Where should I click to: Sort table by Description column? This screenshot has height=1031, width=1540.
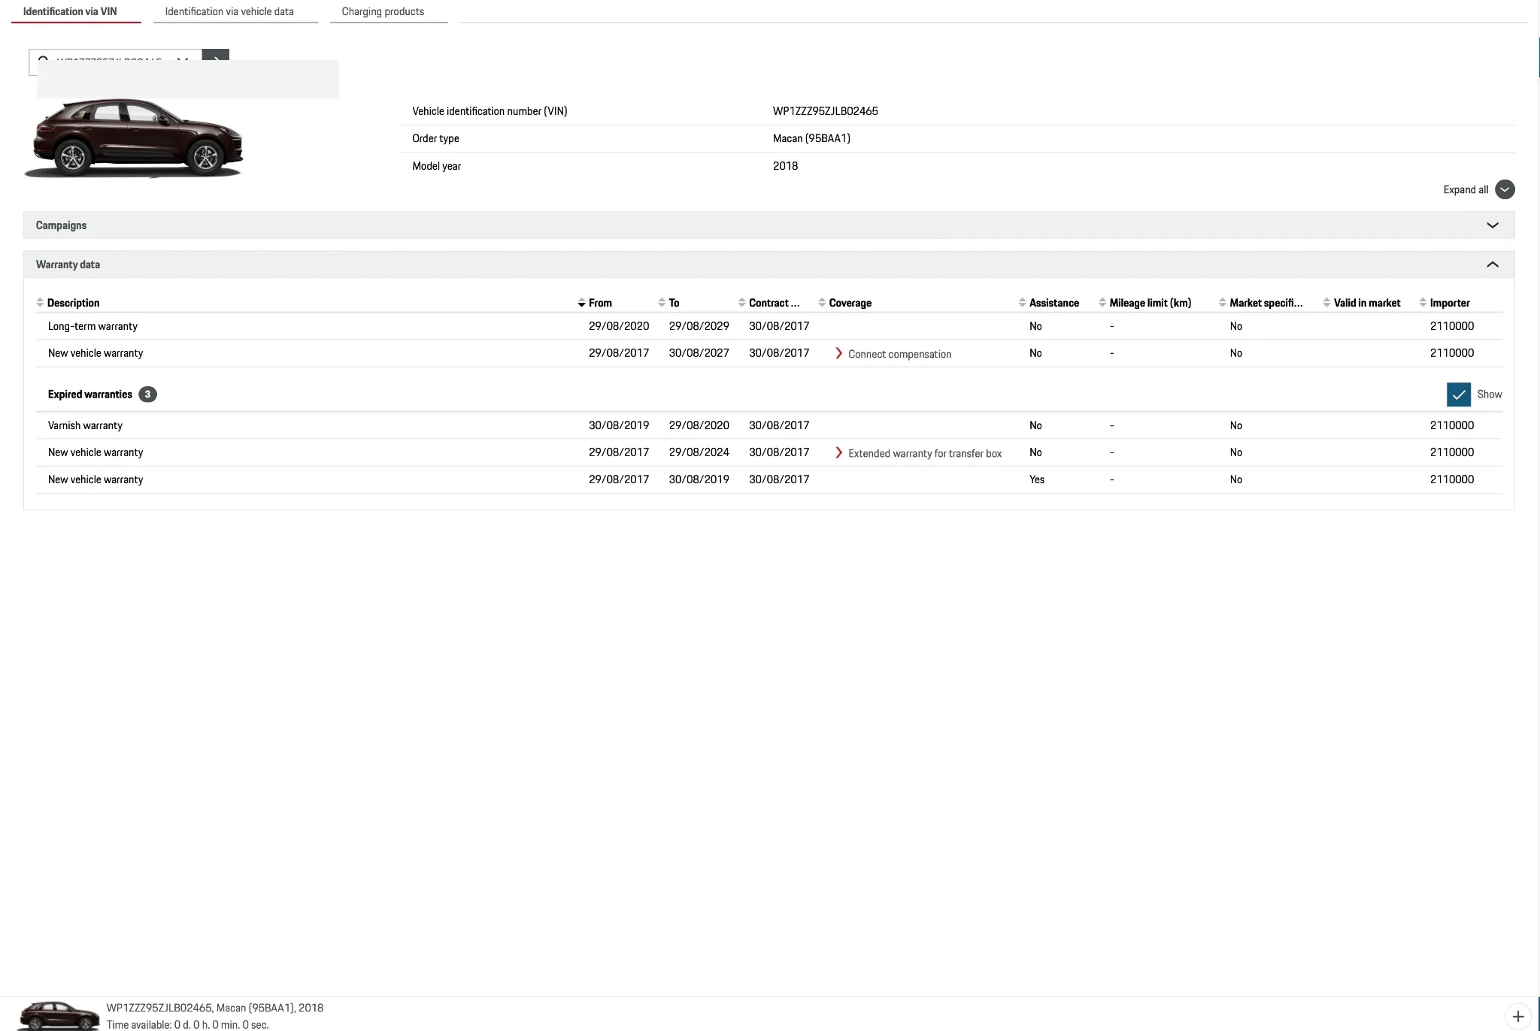[73, 303]
